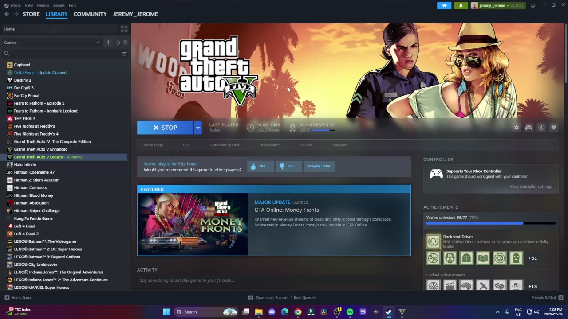Open the Support link

tap(339, 145)
